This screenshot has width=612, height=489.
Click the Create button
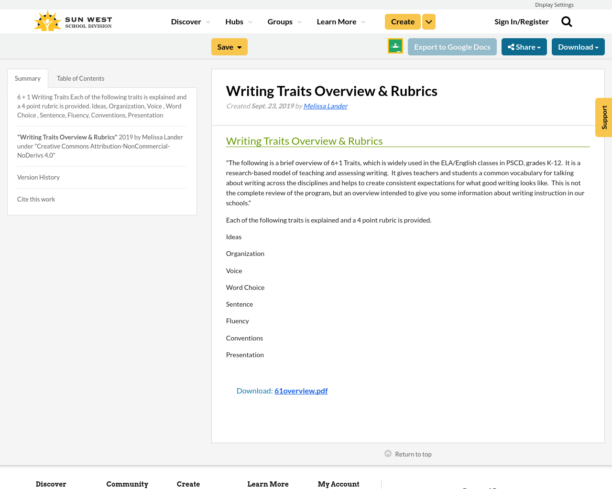[403, 21]
